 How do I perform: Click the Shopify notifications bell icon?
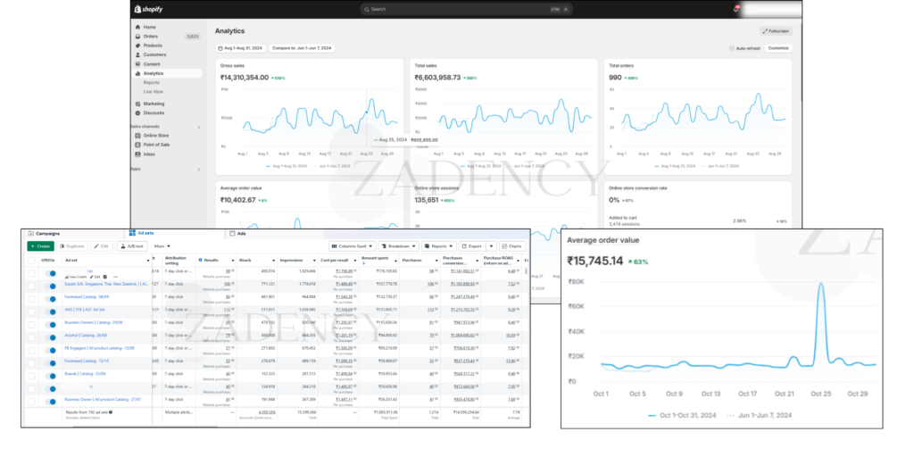[735, 9]
